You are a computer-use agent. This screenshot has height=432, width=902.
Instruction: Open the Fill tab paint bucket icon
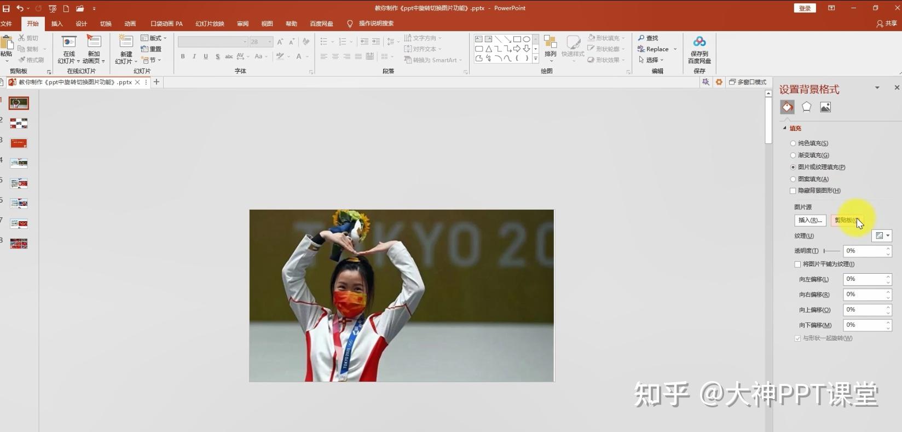pyautogui.click(x=787, y=107)
